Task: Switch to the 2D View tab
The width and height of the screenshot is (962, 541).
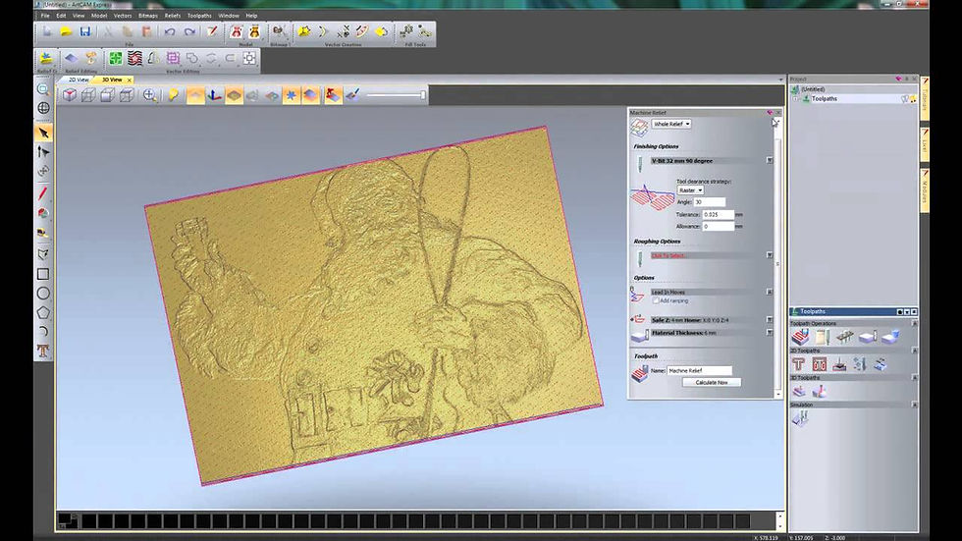Action: 79,80
